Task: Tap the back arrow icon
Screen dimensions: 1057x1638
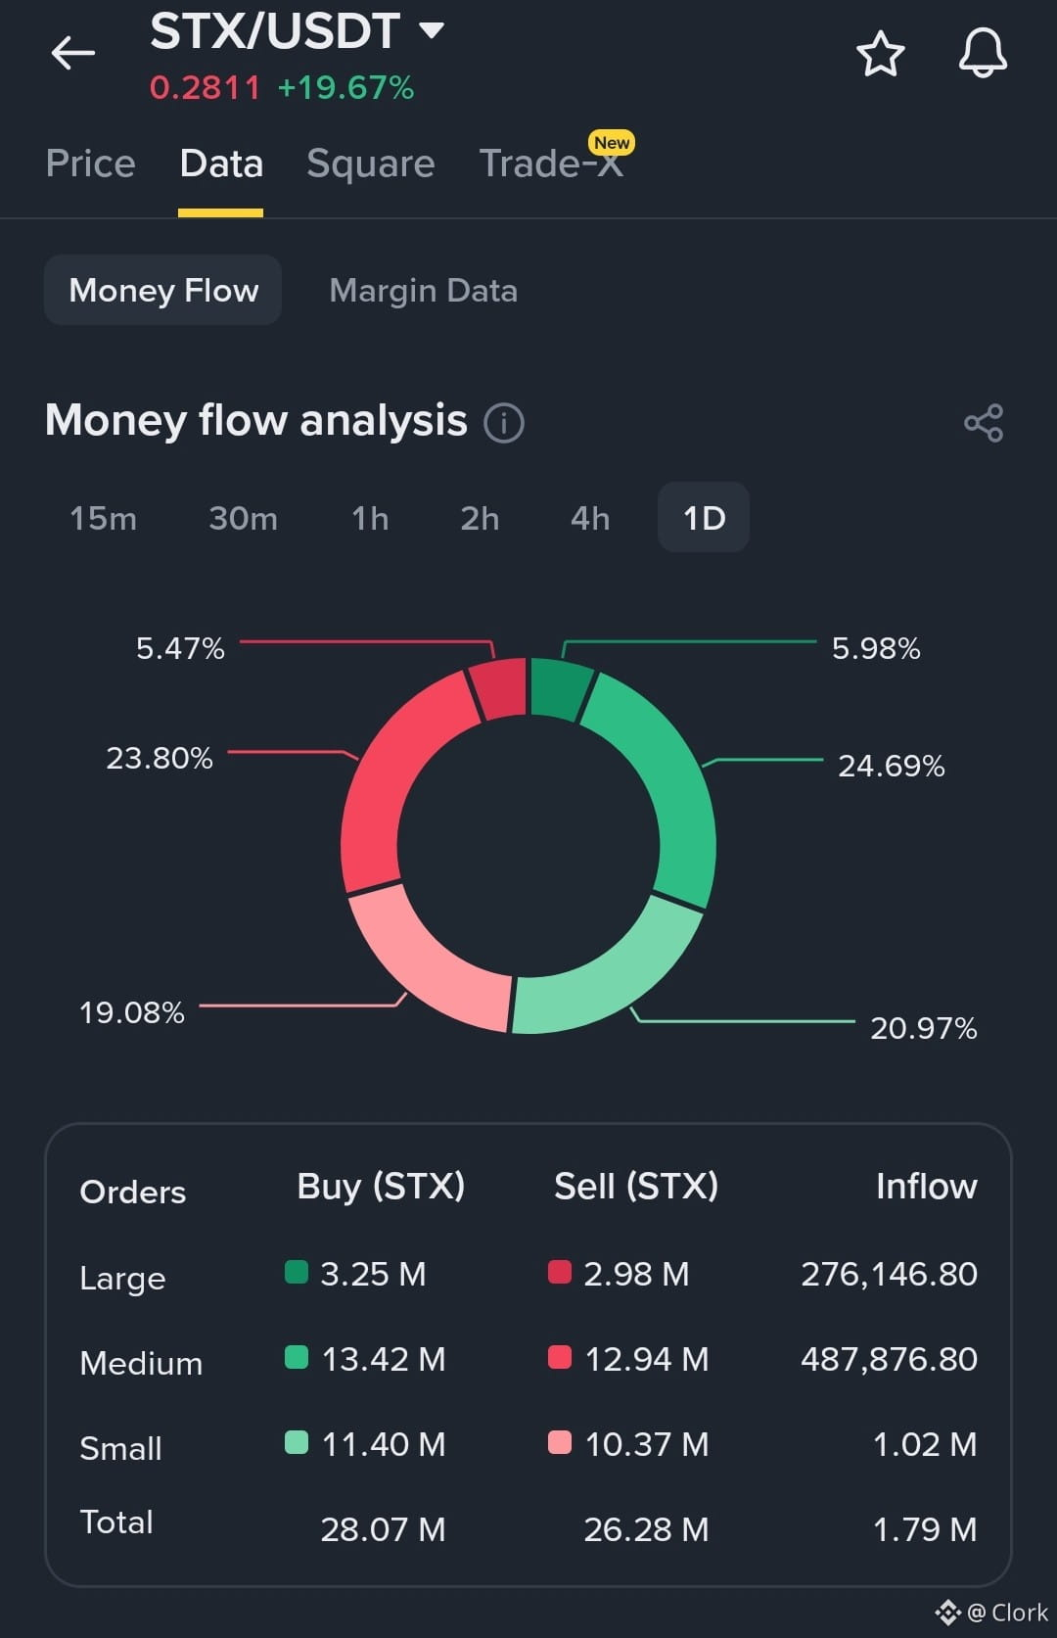Action: pos(73,53)
